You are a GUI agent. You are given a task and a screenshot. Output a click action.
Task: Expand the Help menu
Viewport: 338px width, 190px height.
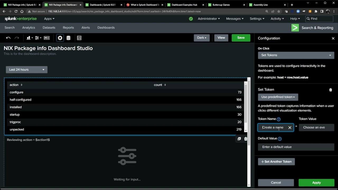[x=295, y=19]
